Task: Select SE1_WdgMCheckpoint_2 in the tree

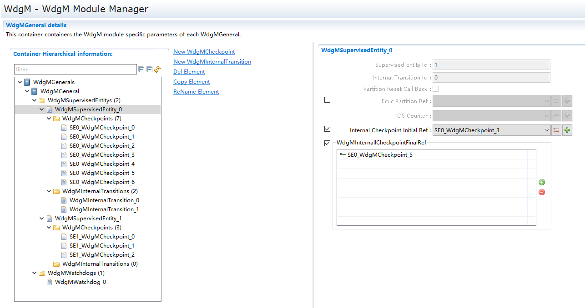Action: pos(102,255)
